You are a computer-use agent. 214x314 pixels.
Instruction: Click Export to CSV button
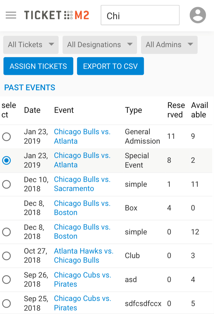point(110,66)
